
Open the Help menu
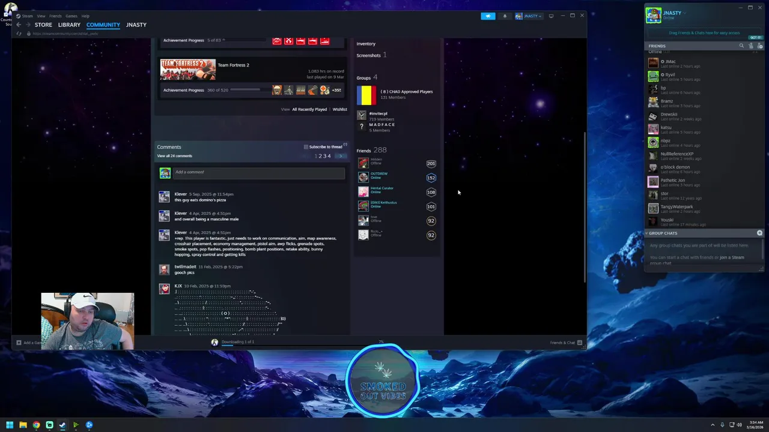pyautogui.click(x=85, y=16)
